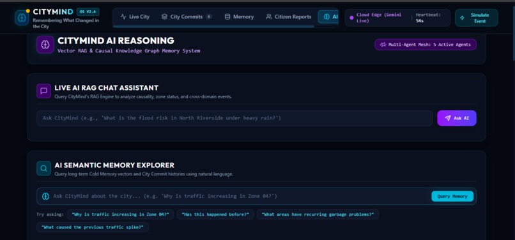Click the pulse icon on Live City tab
This screenshot has height=240, width=515.
pyautogui.click(x=123, y=17)
